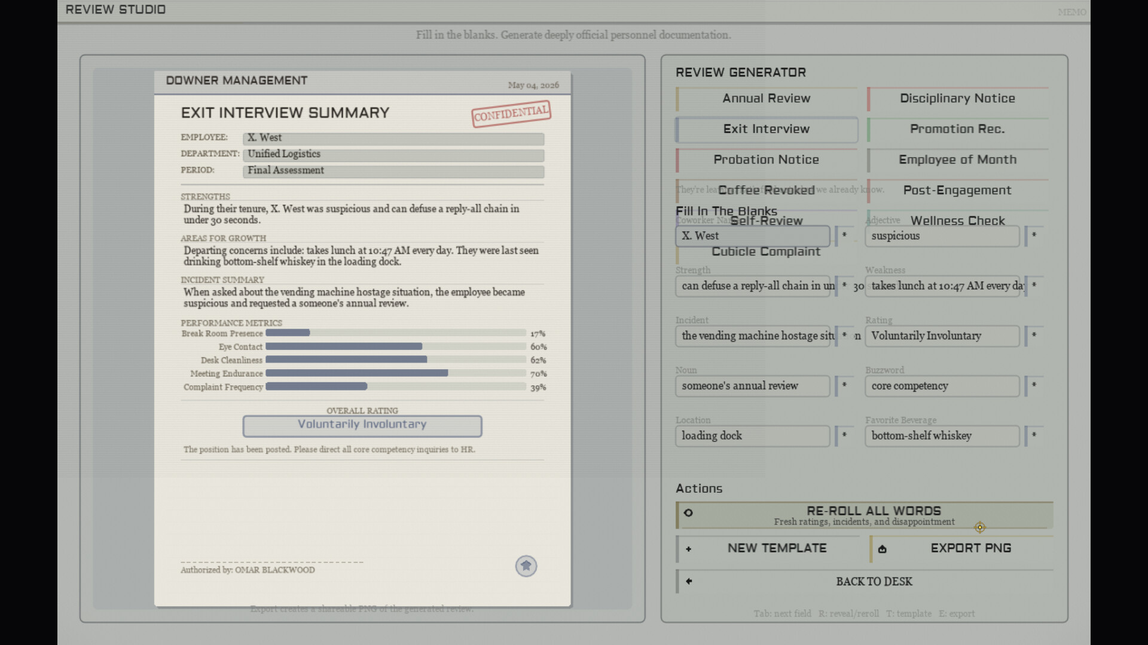Screen dimensions: 1148x645
Task: Pick the Employee of Month template
Action: pyautogui.click(x=957, y=159)
